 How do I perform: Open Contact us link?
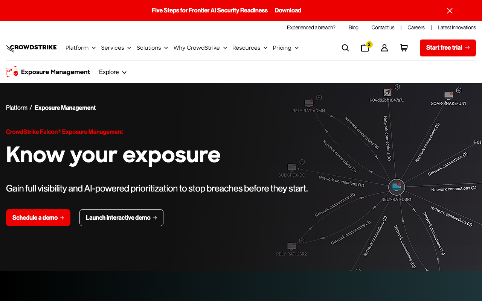(383, 27)
